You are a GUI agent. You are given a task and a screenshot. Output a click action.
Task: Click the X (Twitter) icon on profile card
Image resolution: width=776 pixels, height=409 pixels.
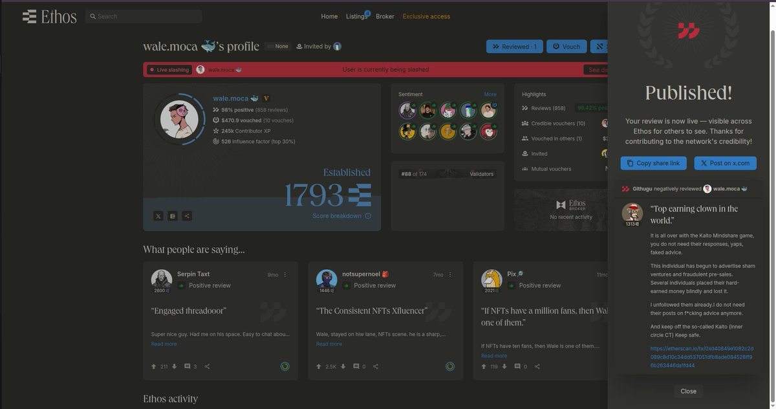(x=158, y=216)
